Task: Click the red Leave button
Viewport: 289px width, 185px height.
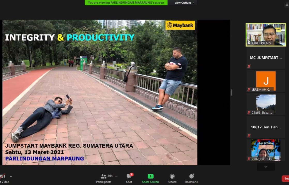Action: pyautogui.click(x=285, y=179)
